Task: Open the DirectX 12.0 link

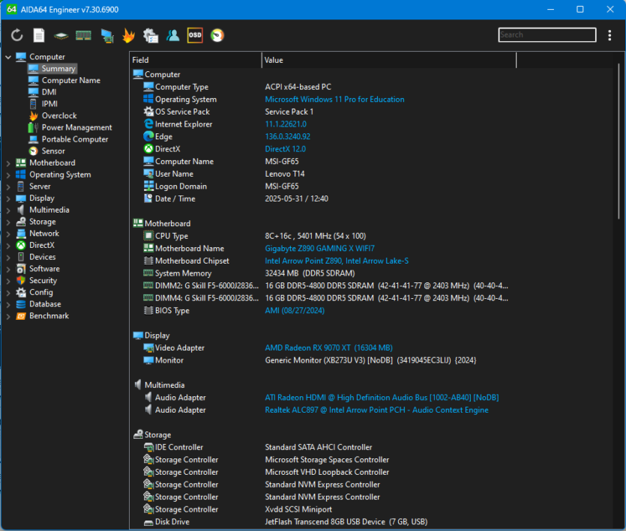Action: pyautogui.click(x=286, y=149)
